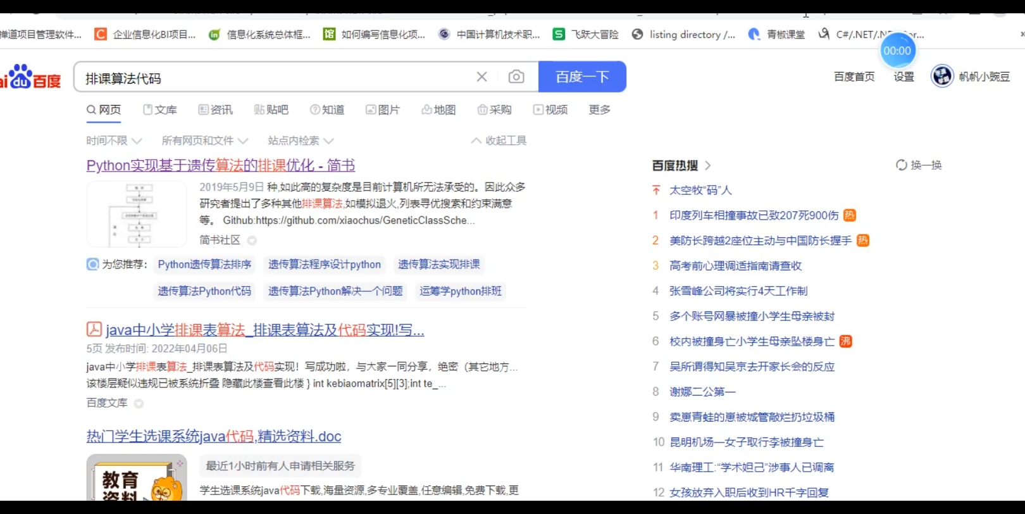Select suggestion 遗传算法Python代码
This screenshot has width=1025, height=514.
[x=204, y=291]
